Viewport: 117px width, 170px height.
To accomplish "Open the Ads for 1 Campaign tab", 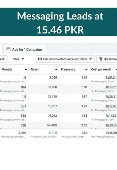I will [26, 49].
